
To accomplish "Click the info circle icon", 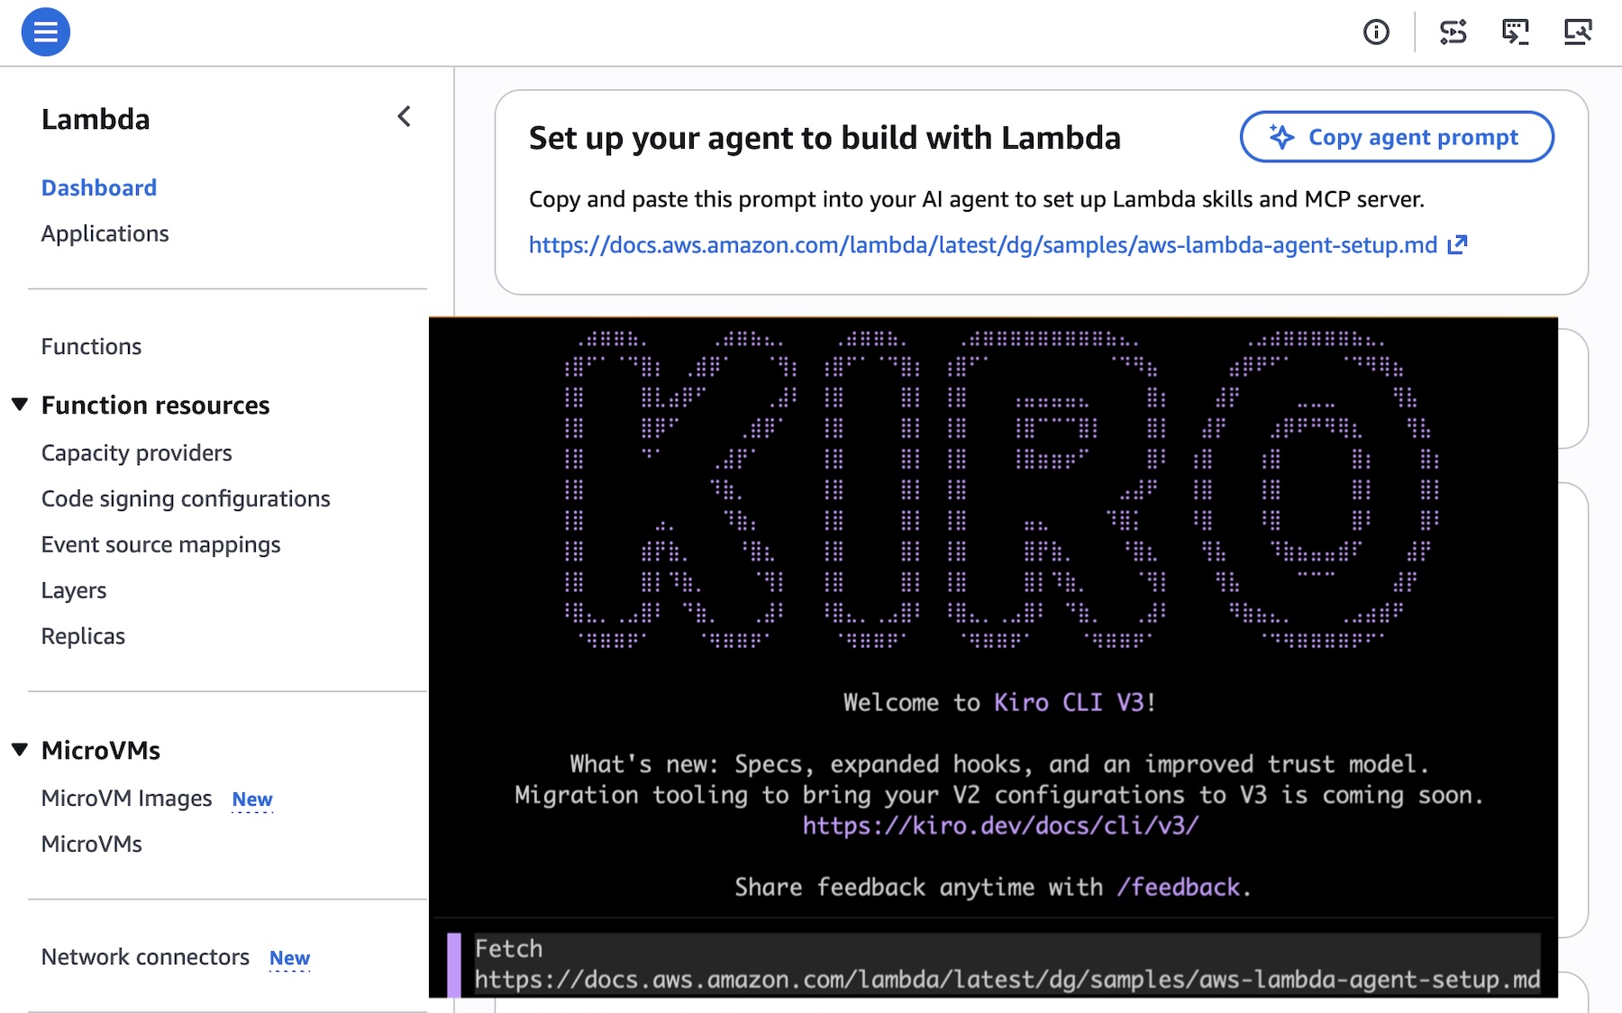I will 1376,32.
